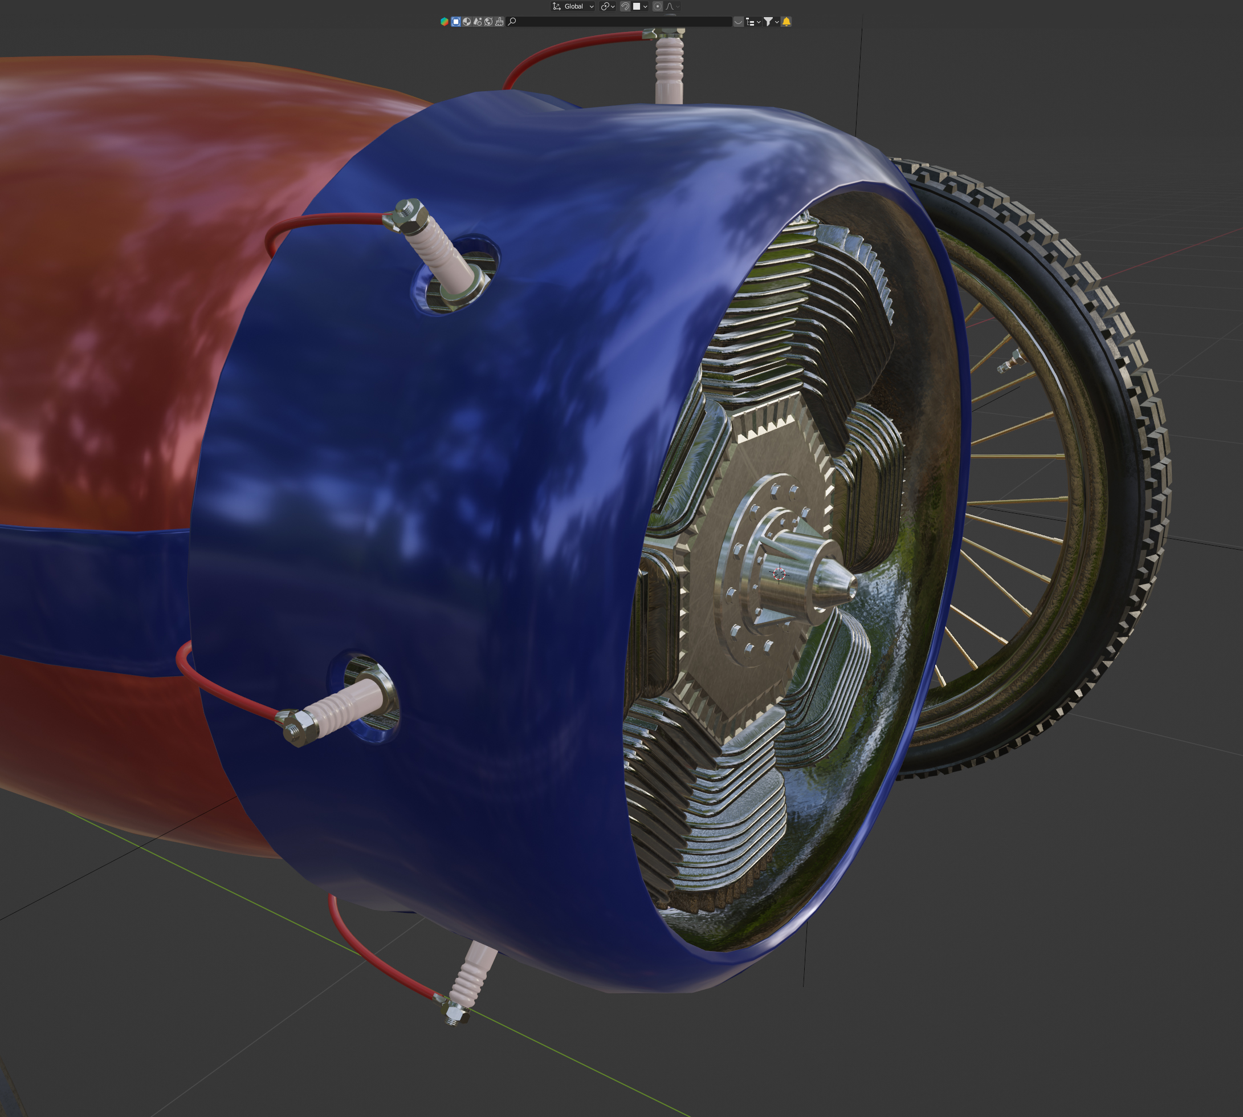Click the white square snap element icon
This screenshot has height=1117, width=1243.
pyautogui.click(x=637, y=6)
